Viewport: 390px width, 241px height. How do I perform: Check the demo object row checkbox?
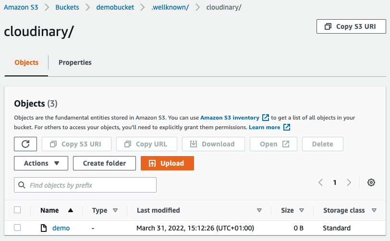point(17,228)
